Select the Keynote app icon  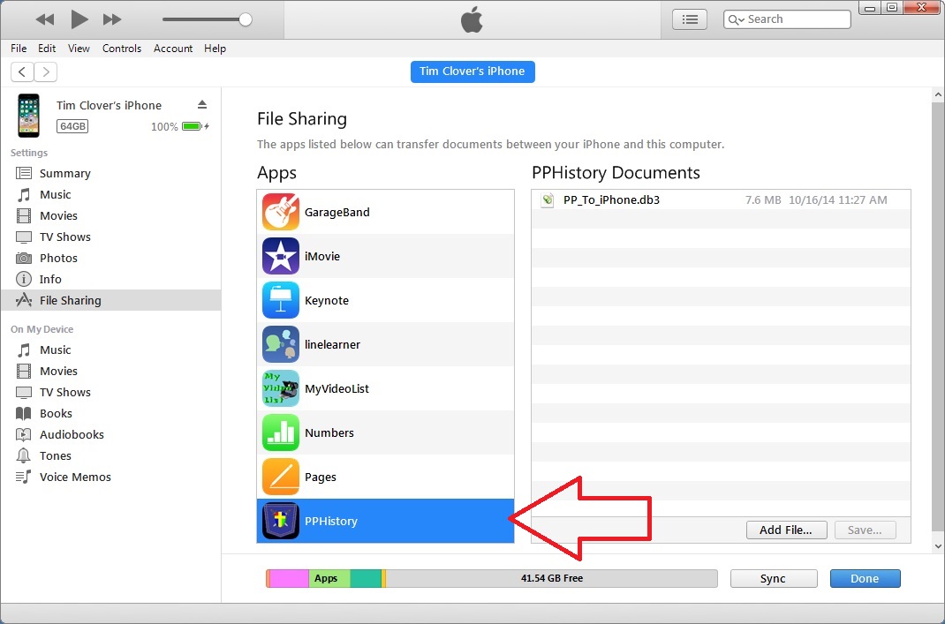click(x=281, y=300)
